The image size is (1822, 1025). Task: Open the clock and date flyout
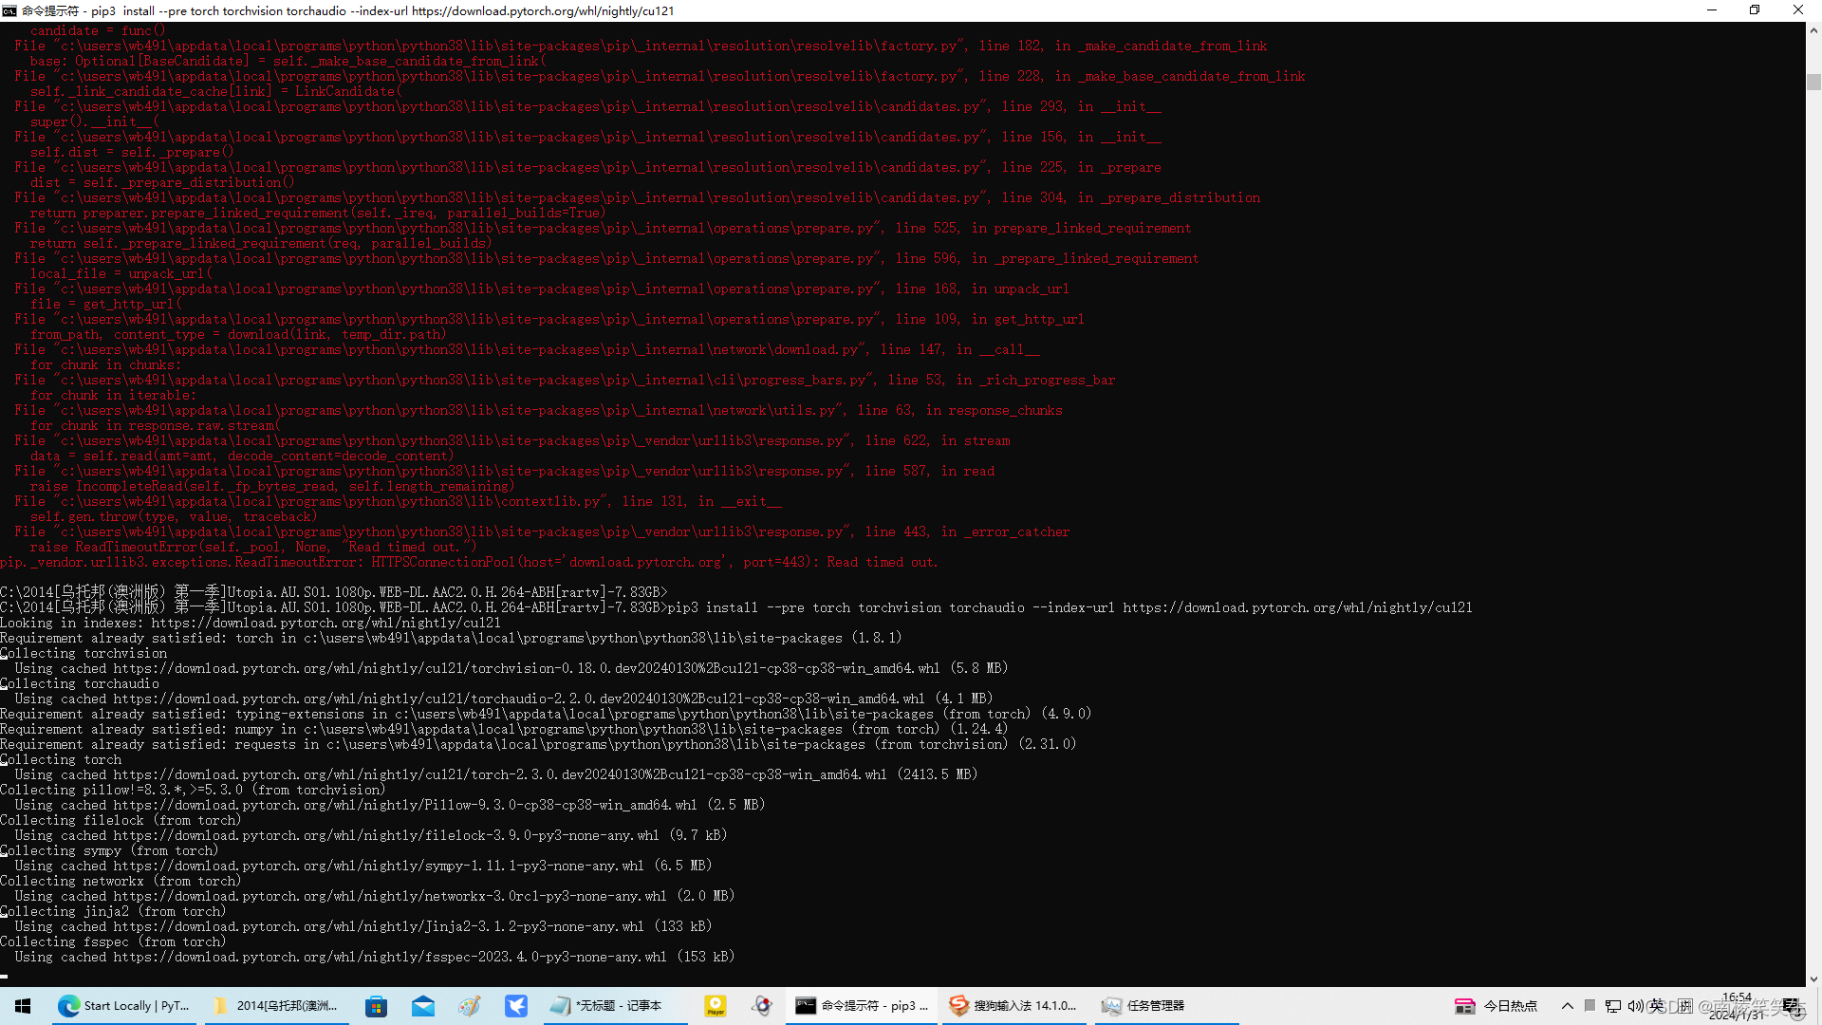click(x=1737, y=1006)
